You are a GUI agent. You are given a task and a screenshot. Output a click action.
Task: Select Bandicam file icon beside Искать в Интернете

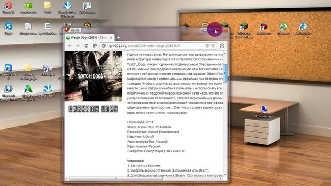pyautogui.click(x=48, y=91)
